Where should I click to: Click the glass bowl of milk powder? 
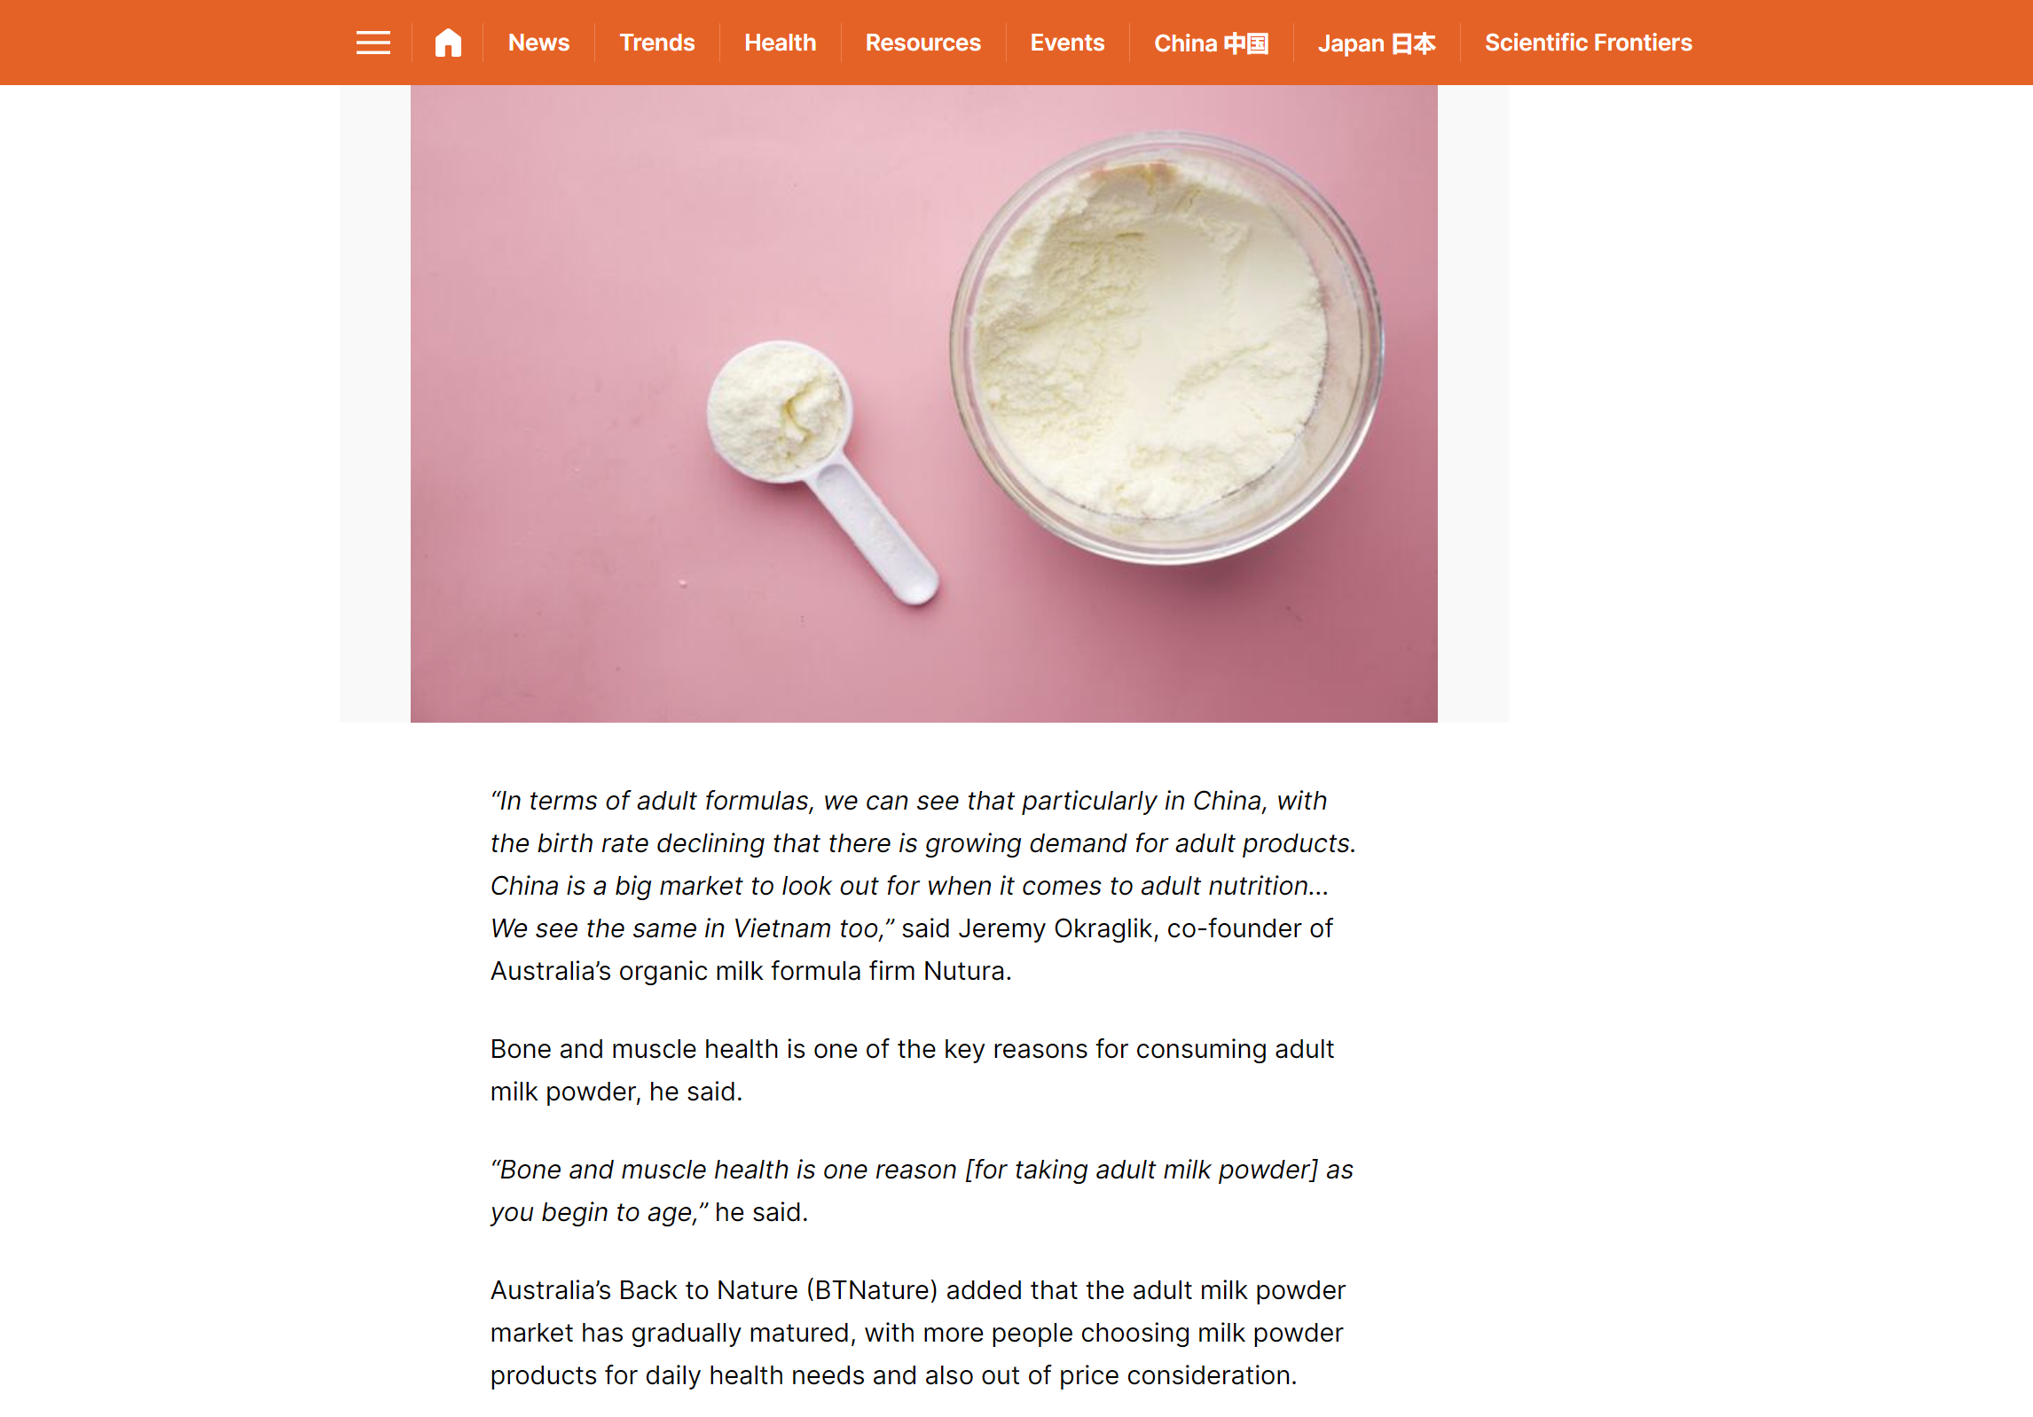(1165, 348)
